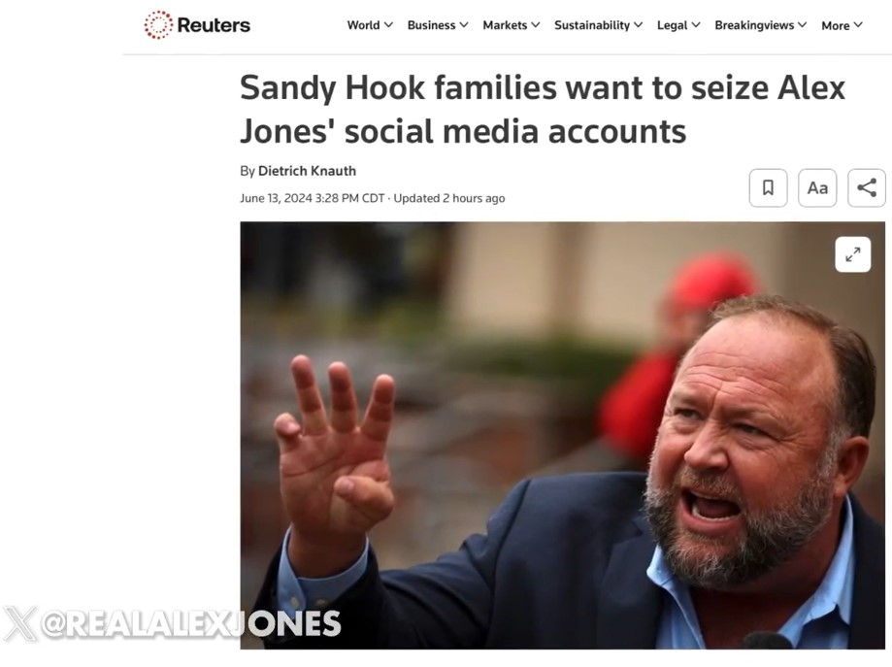The image size is (892, 667).
Task: Click the @REALALEXJONES handle text
Action: [190, 623]
